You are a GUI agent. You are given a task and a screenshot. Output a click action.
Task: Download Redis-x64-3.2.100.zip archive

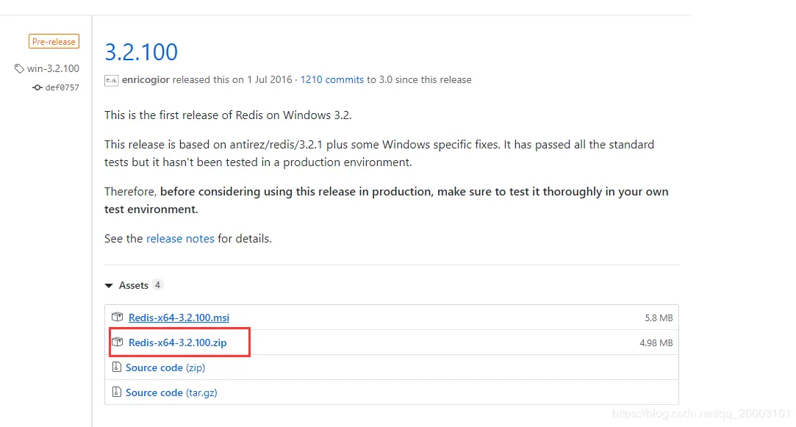coord(178,342)
